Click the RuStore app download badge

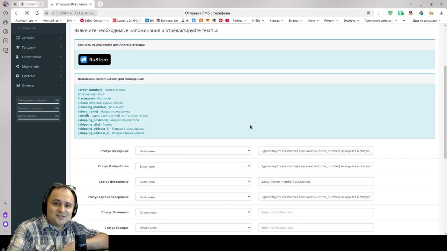click(94, 60)
